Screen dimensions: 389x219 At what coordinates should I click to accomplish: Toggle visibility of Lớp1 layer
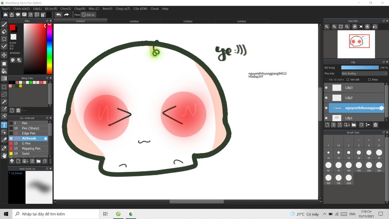[x=326, y=118]
